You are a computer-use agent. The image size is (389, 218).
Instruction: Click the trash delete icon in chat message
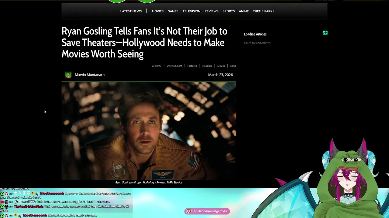(20, 193)
